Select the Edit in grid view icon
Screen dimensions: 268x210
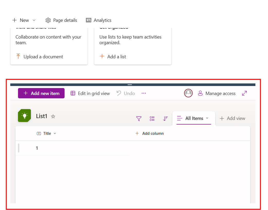[x=73, y=93]
